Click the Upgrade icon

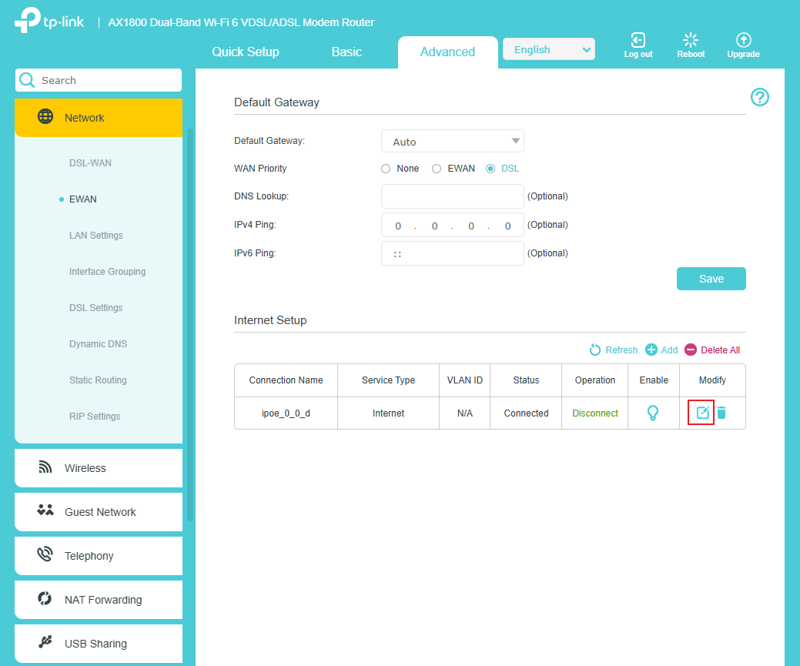click(743, 45)
